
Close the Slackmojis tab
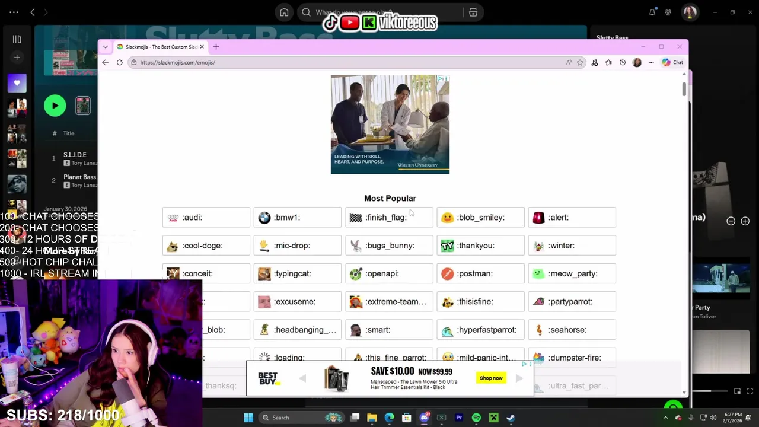(x=202, y=47)
